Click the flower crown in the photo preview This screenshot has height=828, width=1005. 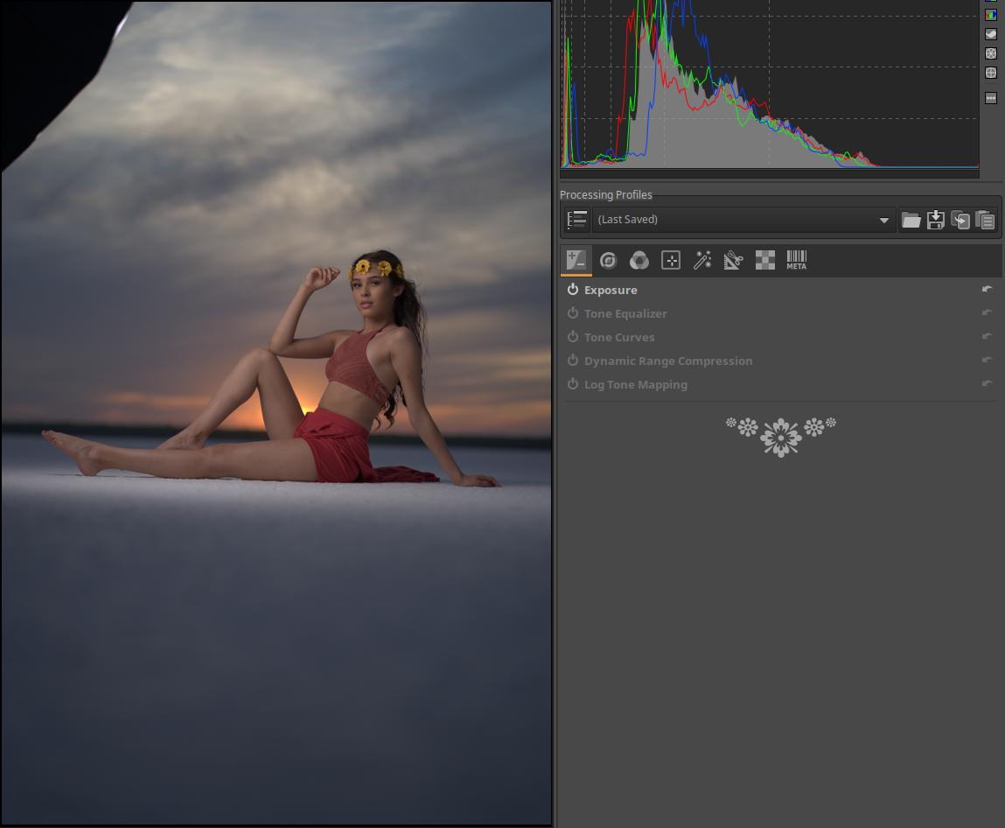tap(377, 267)
